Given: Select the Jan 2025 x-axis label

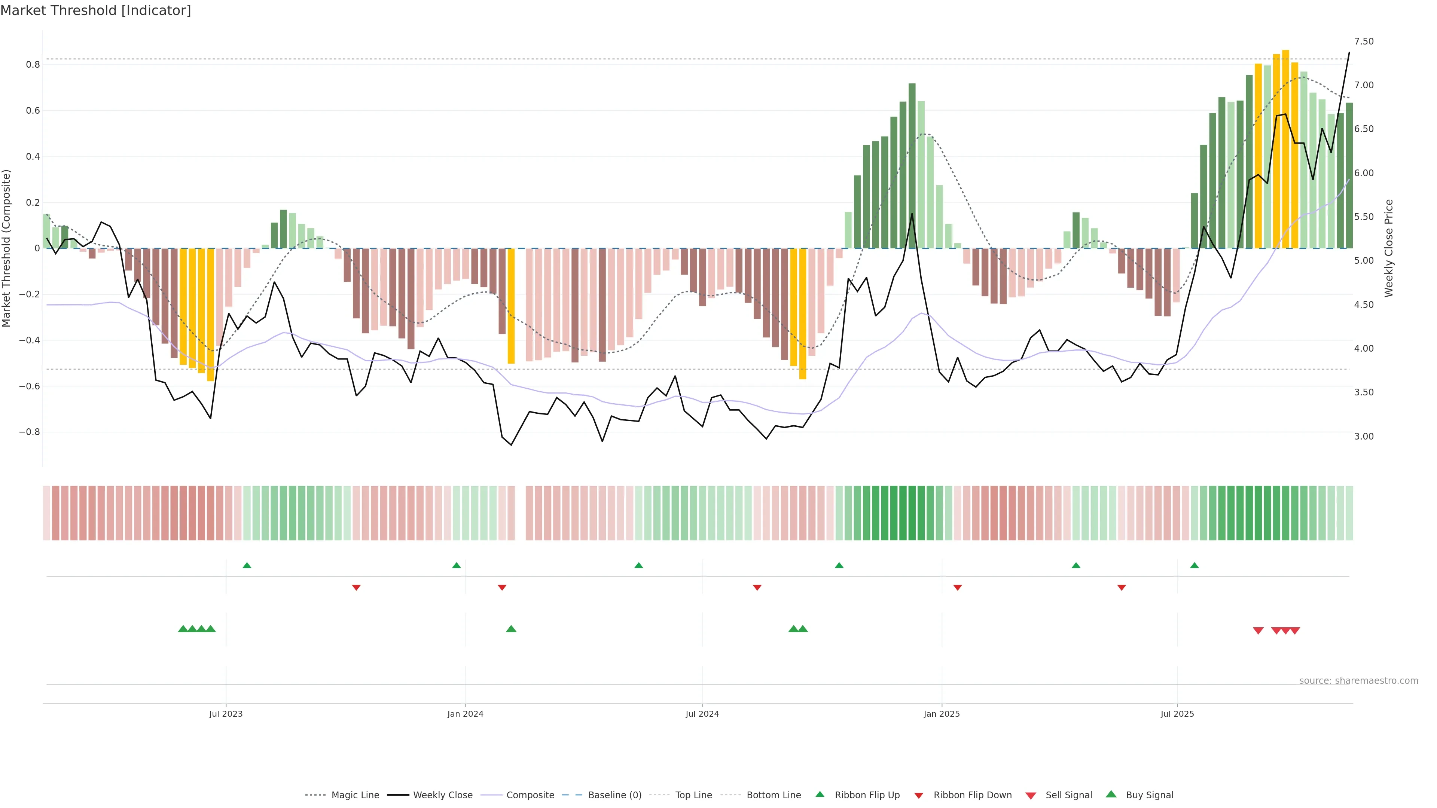Looking at the screenshot, I should (x=942, y=714).
